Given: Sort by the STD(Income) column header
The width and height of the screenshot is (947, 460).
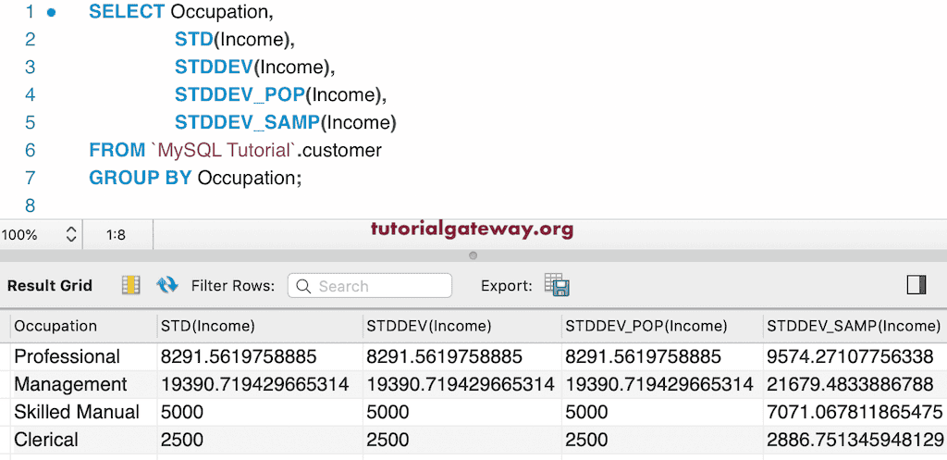Looking at the screenshot, I should click(260, 327).
